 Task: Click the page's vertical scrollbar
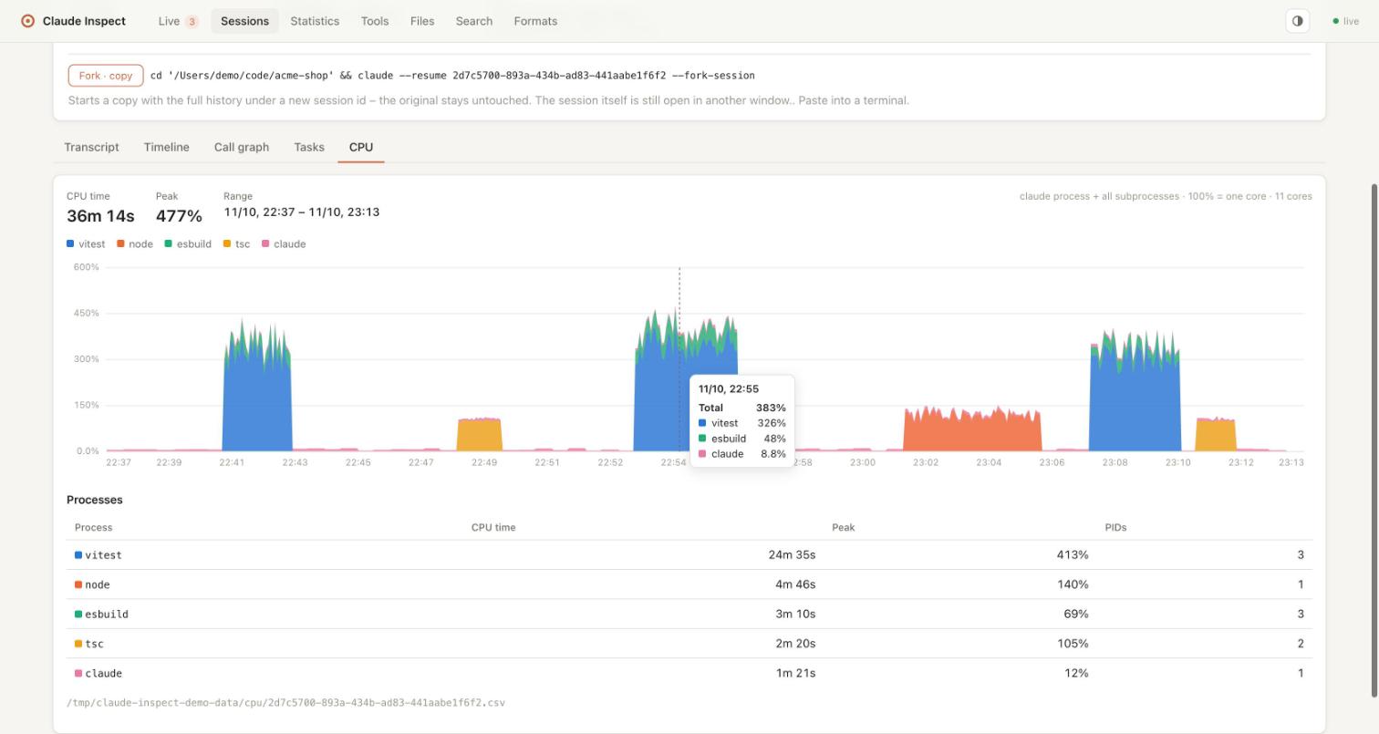(x=1374, y=439)
